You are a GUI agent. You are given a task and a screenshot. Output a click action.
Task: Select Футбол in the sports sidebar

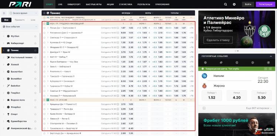coord(15,36)
